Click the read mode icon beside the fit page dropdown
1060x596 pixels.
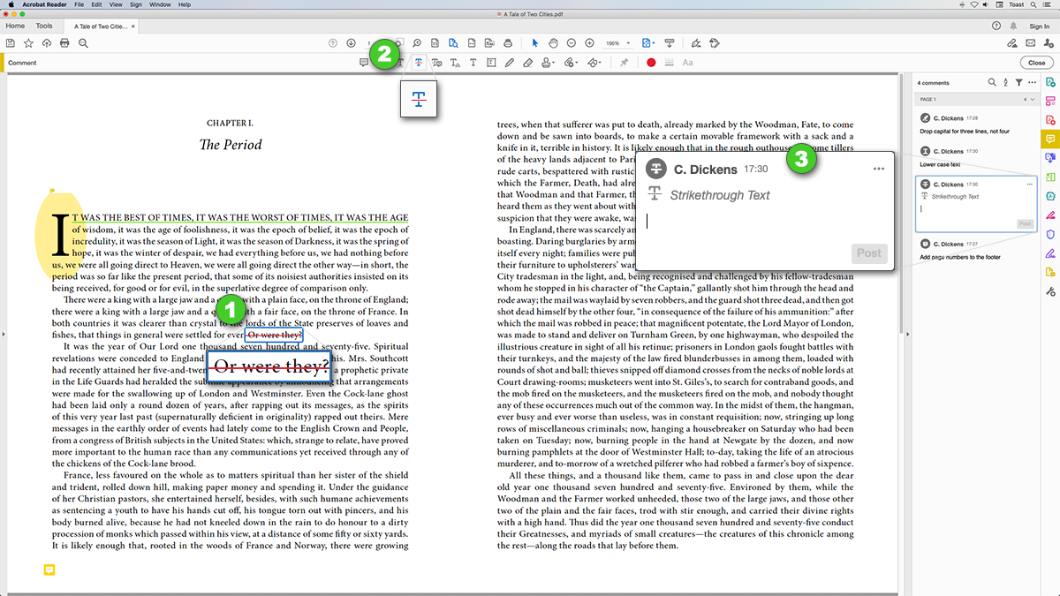tap(670, 43)
